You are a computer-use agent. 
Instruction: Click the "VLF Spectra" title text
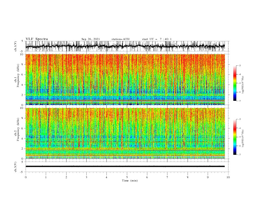37,39
